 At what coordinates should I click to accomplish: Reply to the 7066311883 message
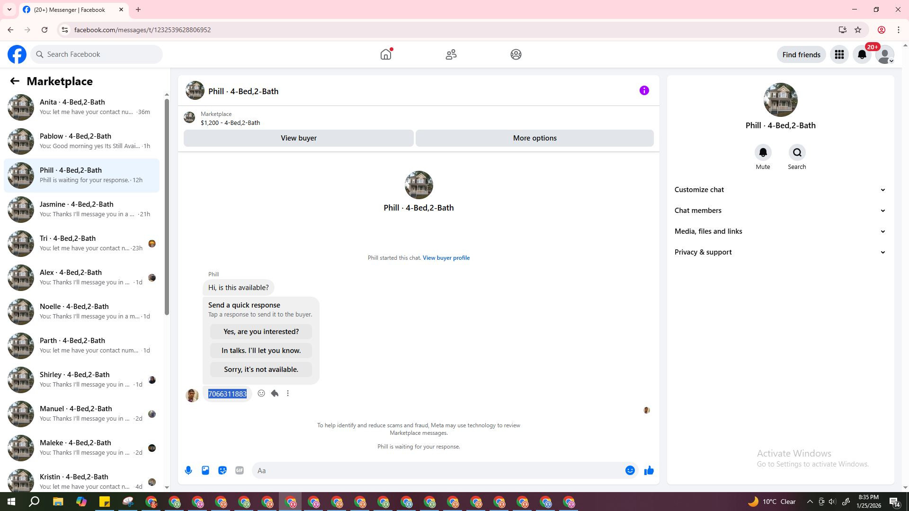(275, 393)
